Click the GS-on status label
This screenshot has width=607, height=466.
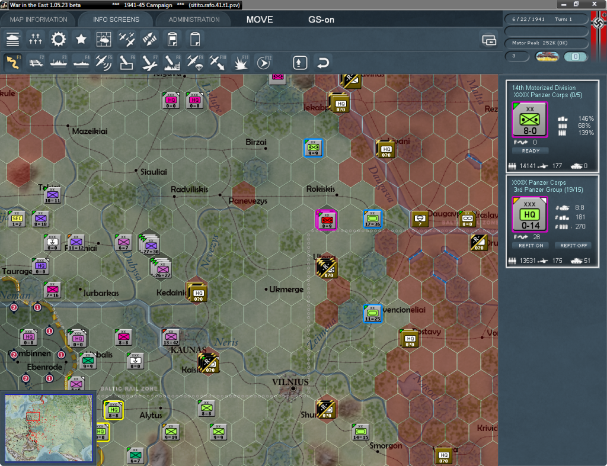pyautogui.click(x=321, y=20)
